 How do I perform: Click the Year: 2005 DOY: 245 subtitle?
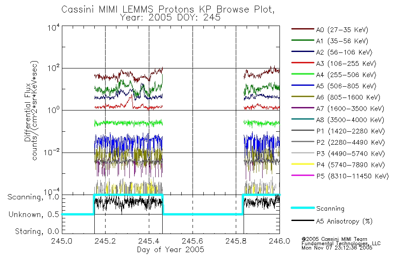170,18
